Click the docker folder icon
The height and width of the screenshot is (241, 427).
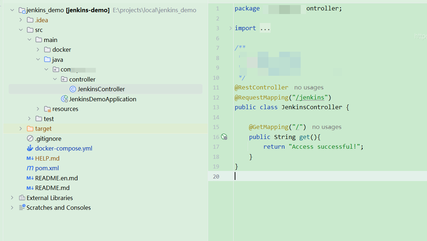47,50
